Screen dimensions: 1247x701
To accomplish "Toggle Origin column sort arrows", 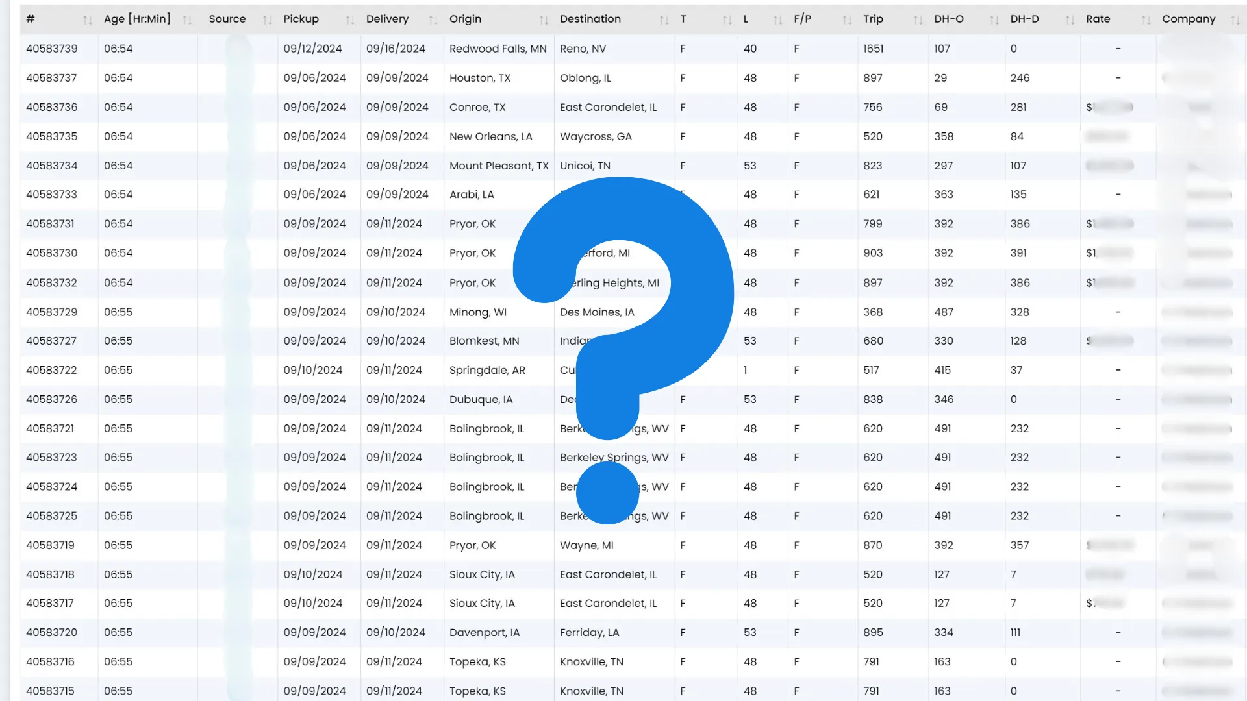I will click(x=544, y=20).
